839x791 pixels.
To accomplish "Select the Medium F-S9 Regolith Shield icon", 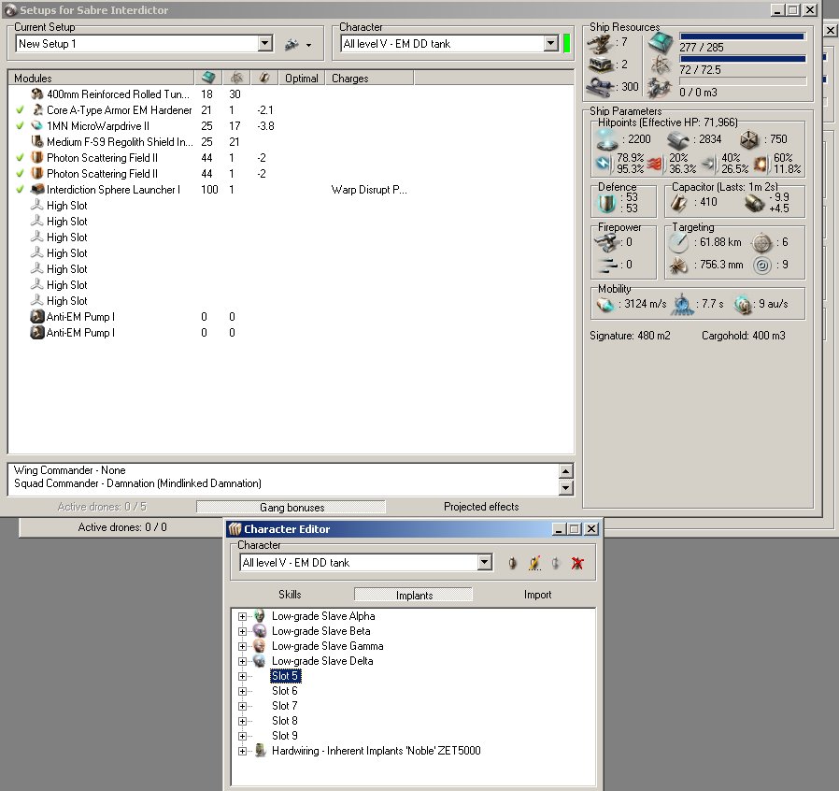I will click(37, 141).
